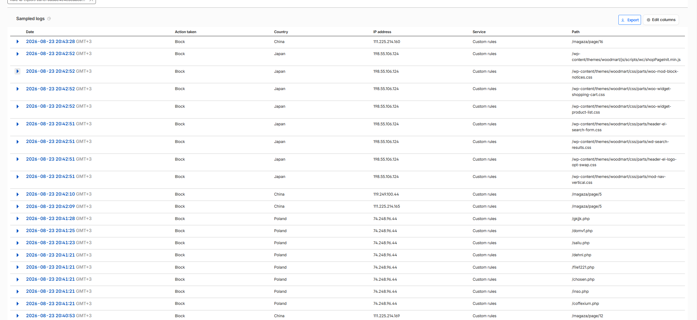Expand the /coffexium.php log row
Image resolution: width=697 pixels, height=320 pixels.
pos(18,304)
